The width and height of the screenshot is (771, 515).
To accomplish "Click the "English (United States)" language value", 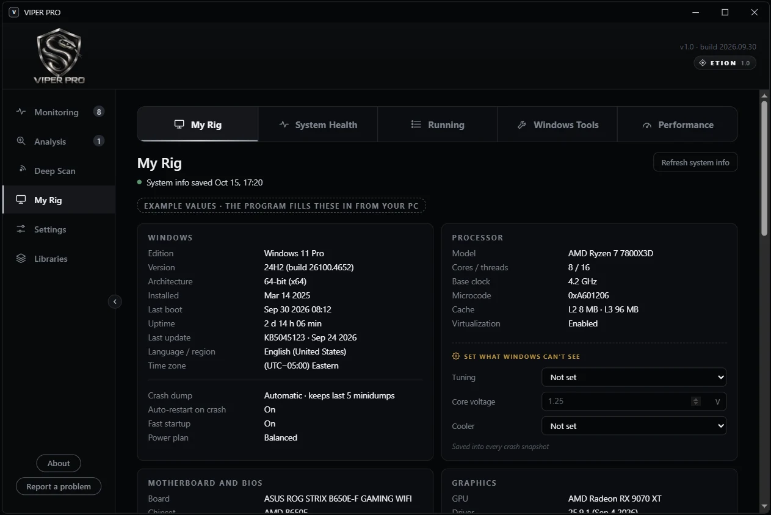I will click(x=305, y=351).
